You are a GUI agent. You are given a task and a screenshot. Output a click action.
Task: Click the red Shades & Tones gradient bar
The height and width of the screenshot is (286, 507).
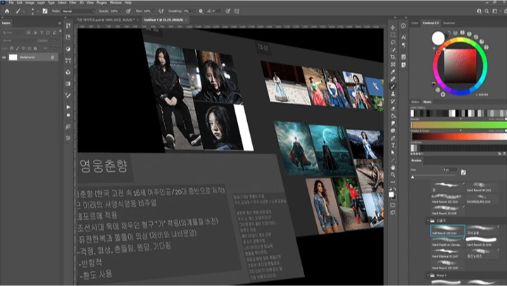coord(459,137)
